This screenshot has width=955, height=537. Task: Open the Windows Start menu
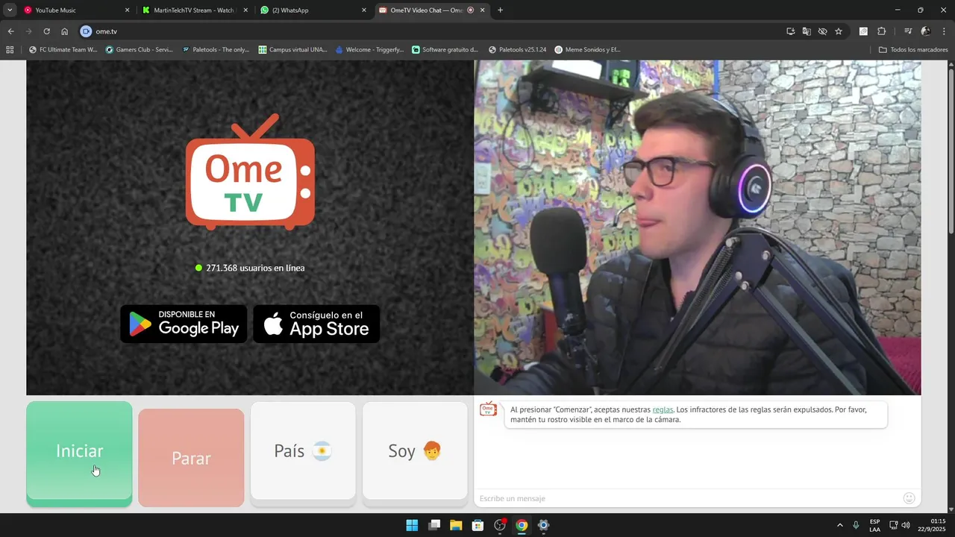[412, 525]
